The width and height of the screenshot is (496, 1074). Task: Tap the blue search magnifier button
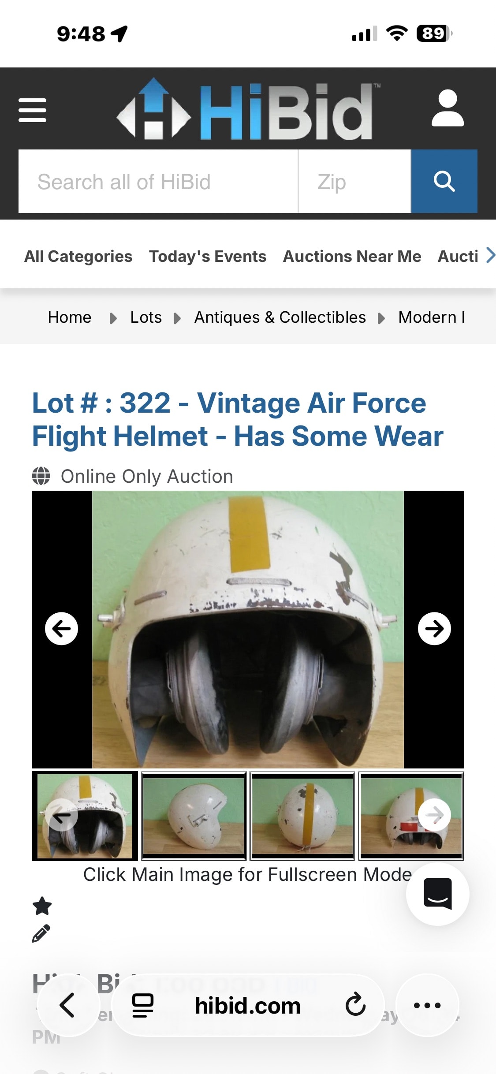pos(444,181)
